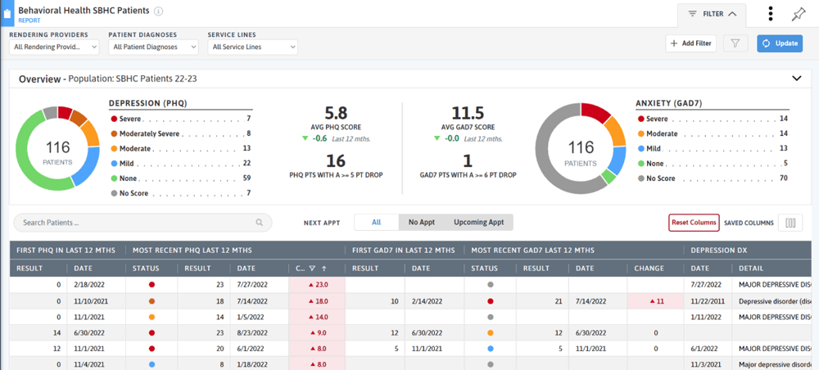Image resolution: width=819 pixels, height=370 pixels.
Task: Click the First GAD7 In Last 12 Mths header
Action: (x=404, y=250)
